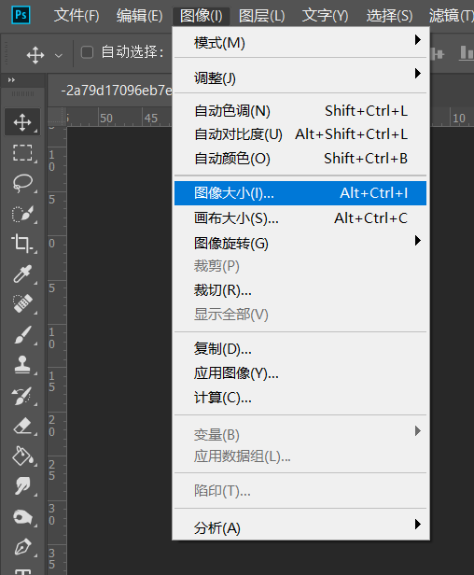The width and height of the screenshot is (474, 575).
Task: Choose 自动颜色(O) from the menu
Action: tap(300, 159)
